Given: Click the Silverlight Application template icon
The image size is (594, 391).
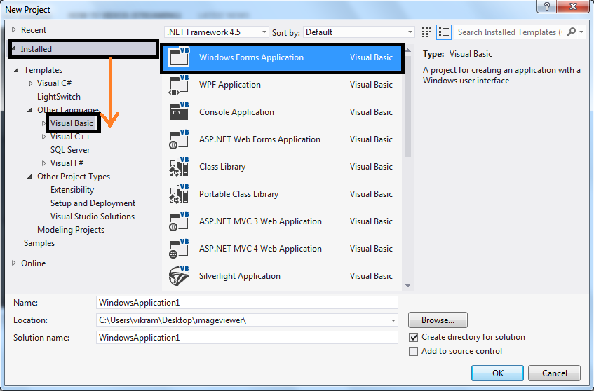Looking at the screenshot, I should (179, 275).
